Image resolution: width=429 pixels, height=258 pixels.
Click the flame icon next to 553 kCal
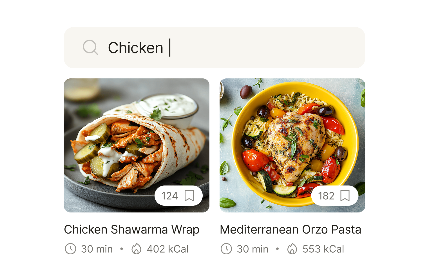pyautogui.click(x=292, y=249)
